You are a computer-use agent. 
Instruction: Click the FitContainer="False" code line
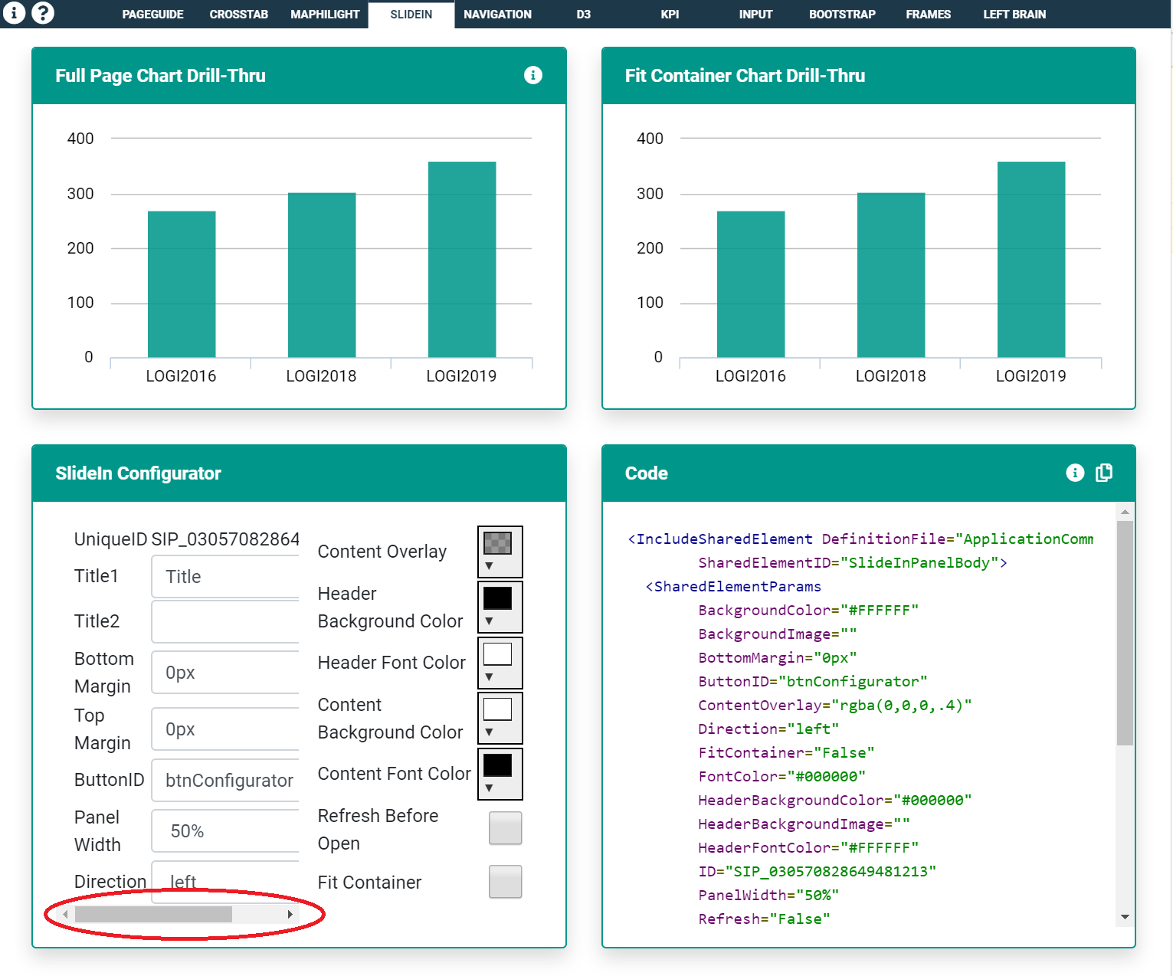coord(786,752)
